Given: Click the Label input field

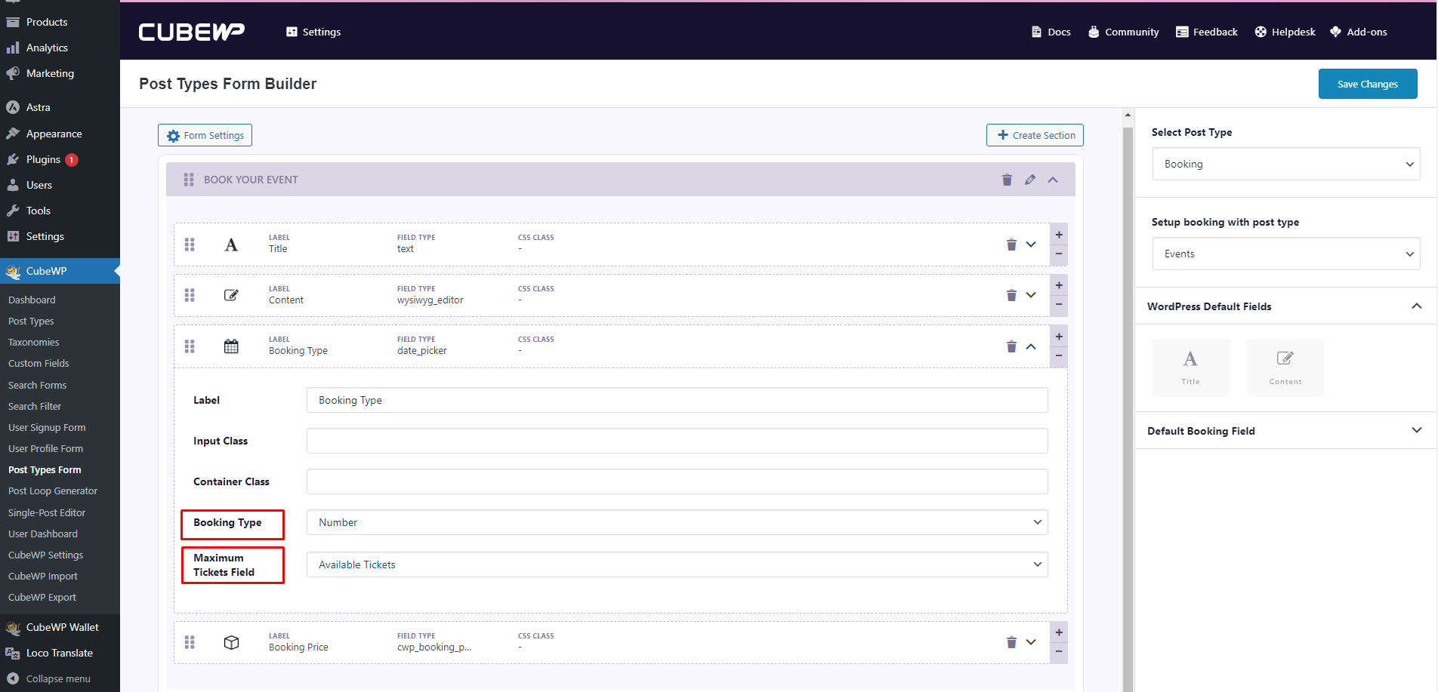Looking at the screenshot, I should point(677,400).
